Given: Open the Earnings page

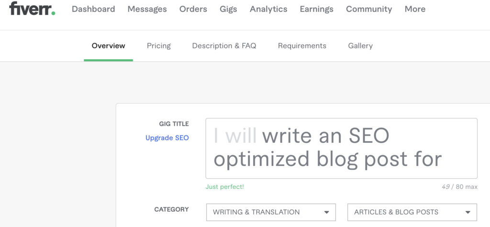Looking at the screenshot, I should coord(317,9).
